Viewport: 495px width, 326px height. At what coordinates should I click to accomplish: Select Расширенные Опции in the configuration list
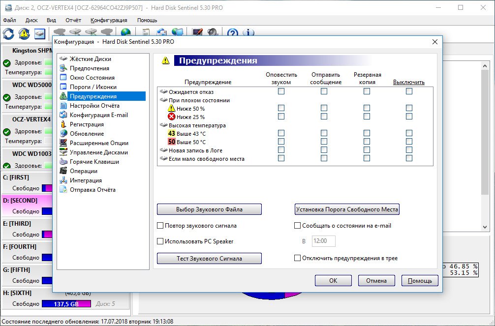[99, 143]
